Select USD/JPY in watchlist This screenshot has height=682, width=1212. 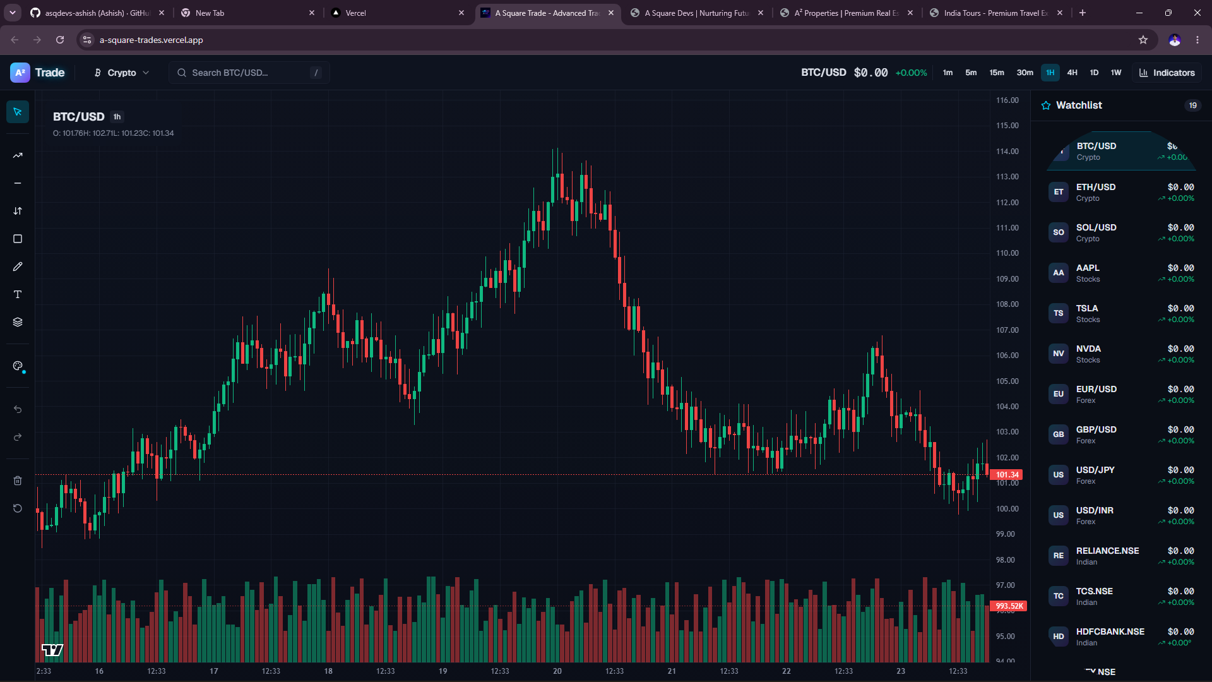pos(1121,475)
